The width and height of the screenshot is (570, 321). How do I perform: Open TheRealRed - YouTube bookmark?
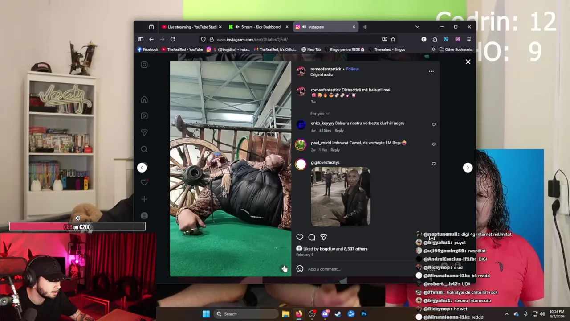point(182,49)
